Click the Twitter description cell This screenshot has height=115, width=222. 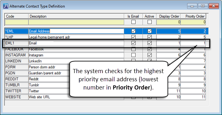[49, 91]
